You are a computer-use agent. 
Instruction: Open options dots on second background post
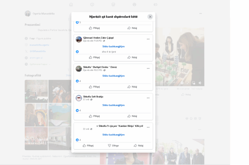click(200, 130)
